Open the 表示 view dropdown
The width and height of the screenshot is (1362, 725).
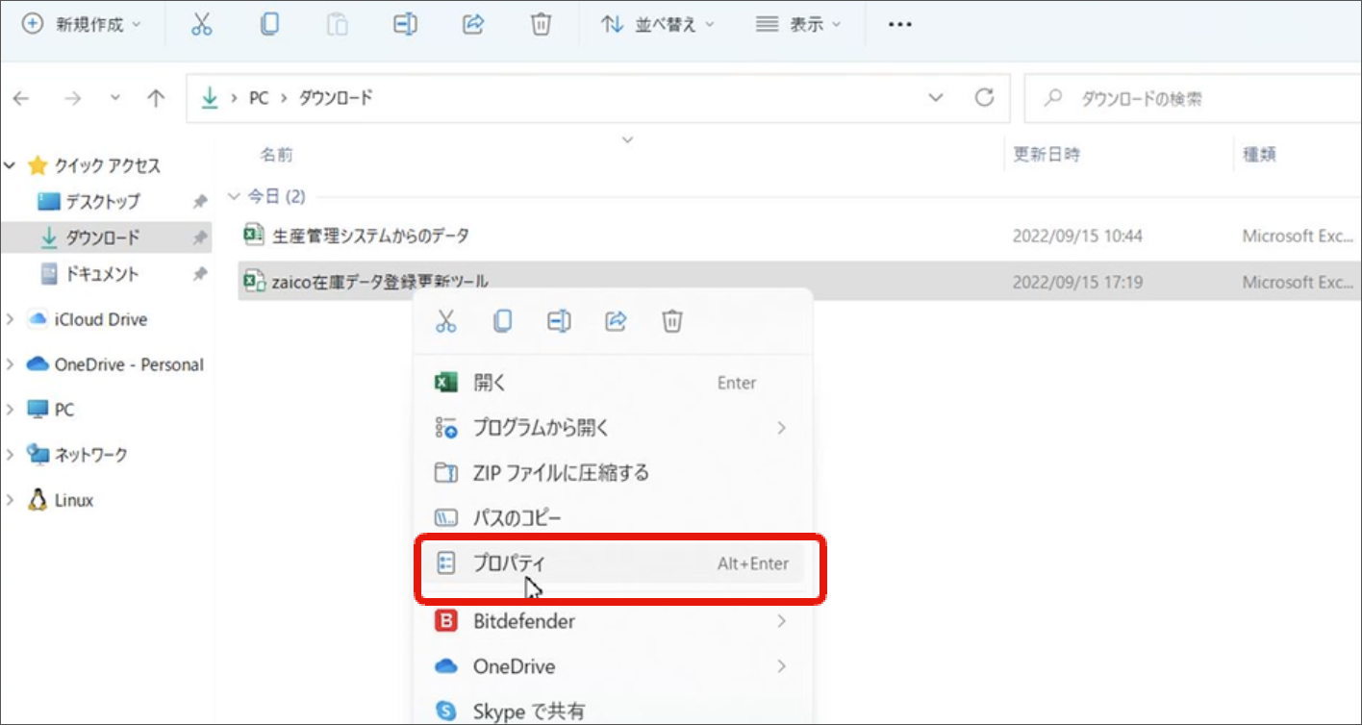coord(798,25)
